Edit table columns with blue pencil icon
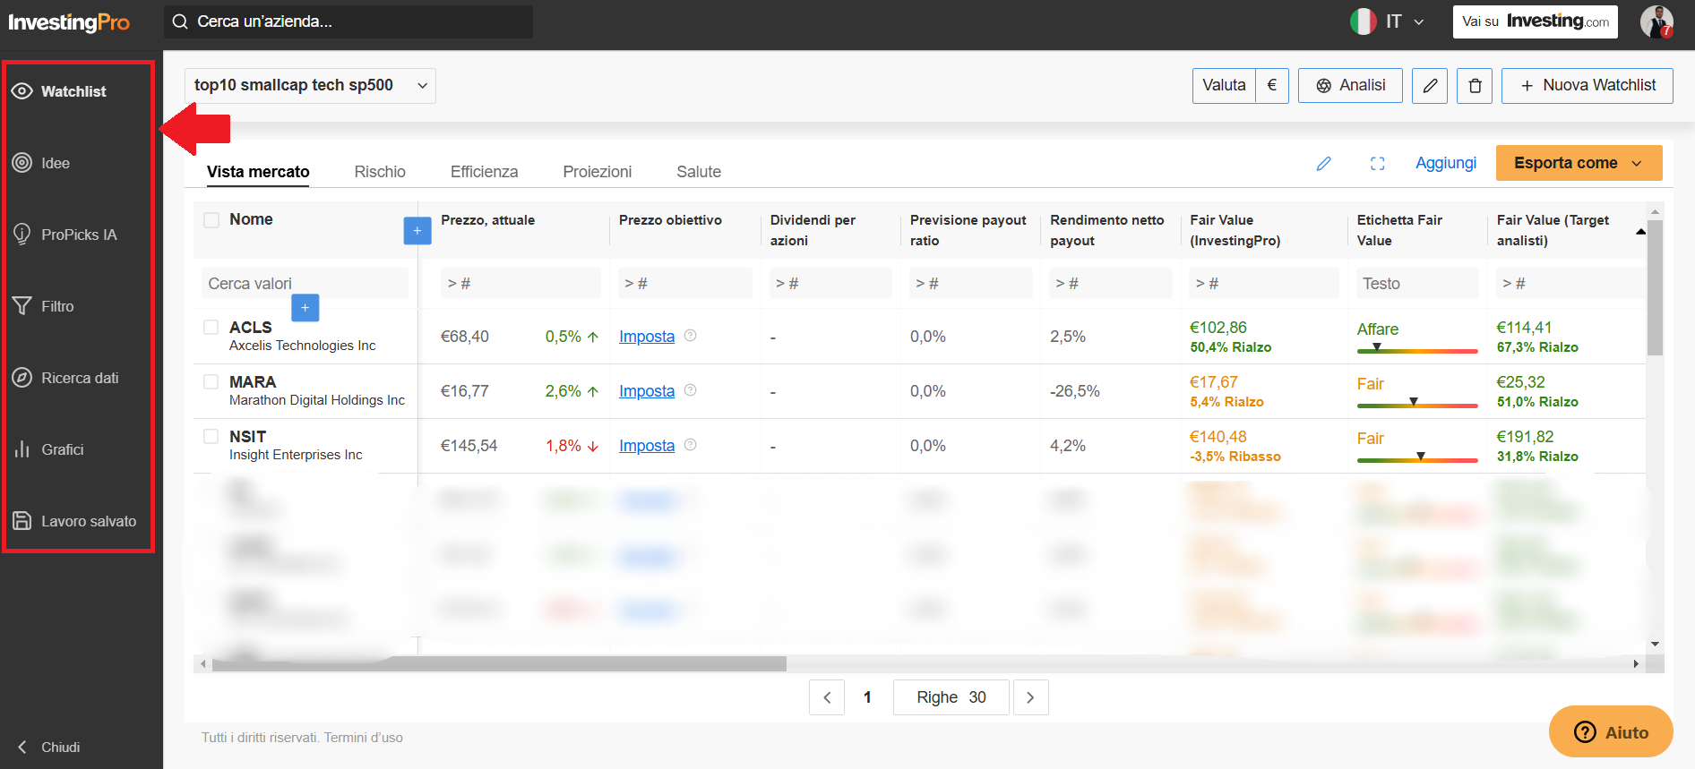This screenshot has height=769, width=1695. pos(1323,163)
